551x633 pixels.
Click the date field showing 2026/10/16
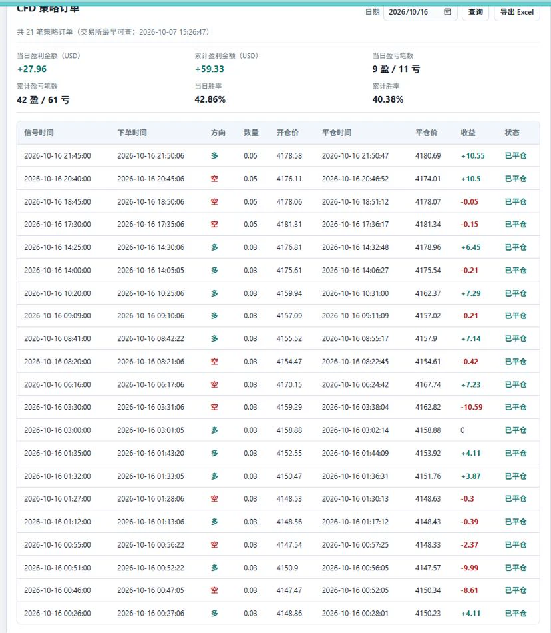coord(420,12)
